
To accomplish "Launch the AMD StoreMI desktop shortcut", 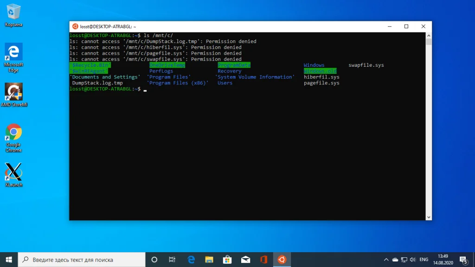I will 13,92.
